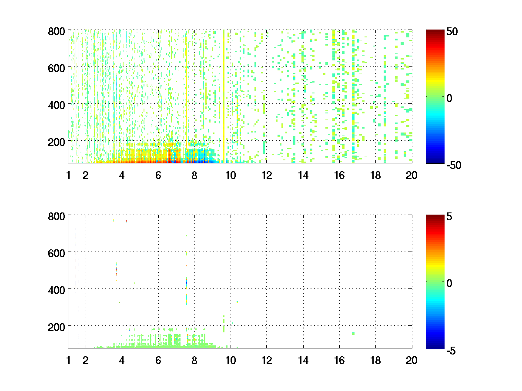Click the y-axis tick '200' on lower plot
This screenshot has height=391, width=522.
coord(57,326)
